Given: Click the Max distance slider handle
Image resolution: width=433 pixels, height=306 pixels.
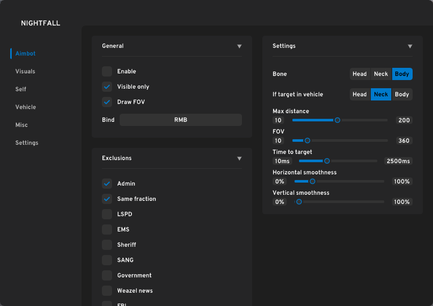Looking at the screenshot, I should 337,120.
